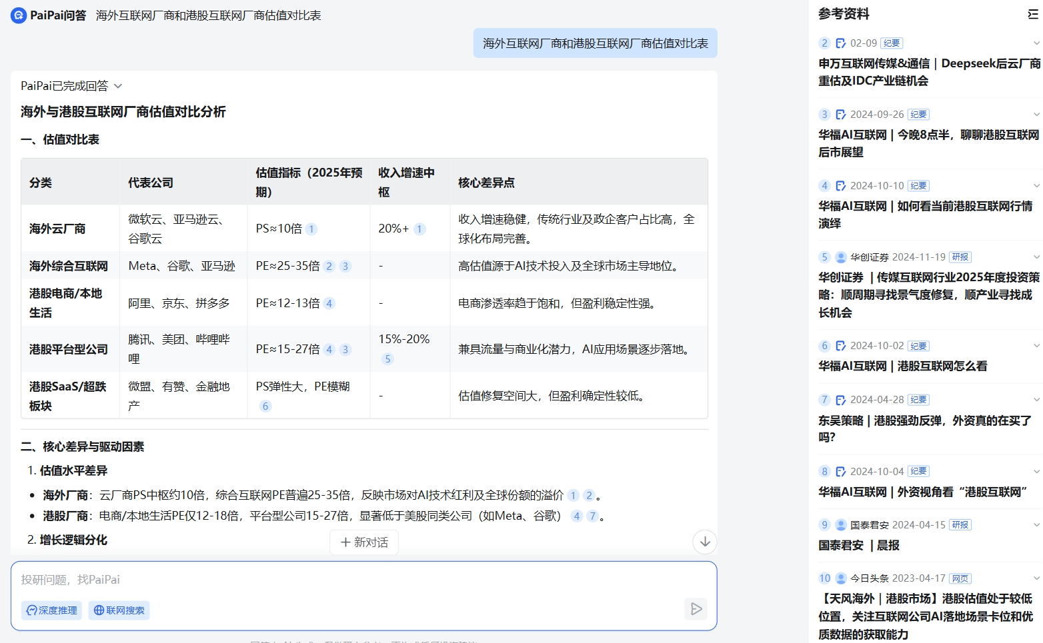Screen dimensions: 1043x643
Task: Toggle 深度推理 deep reasoning mode
Action: (x=51, y=610)
